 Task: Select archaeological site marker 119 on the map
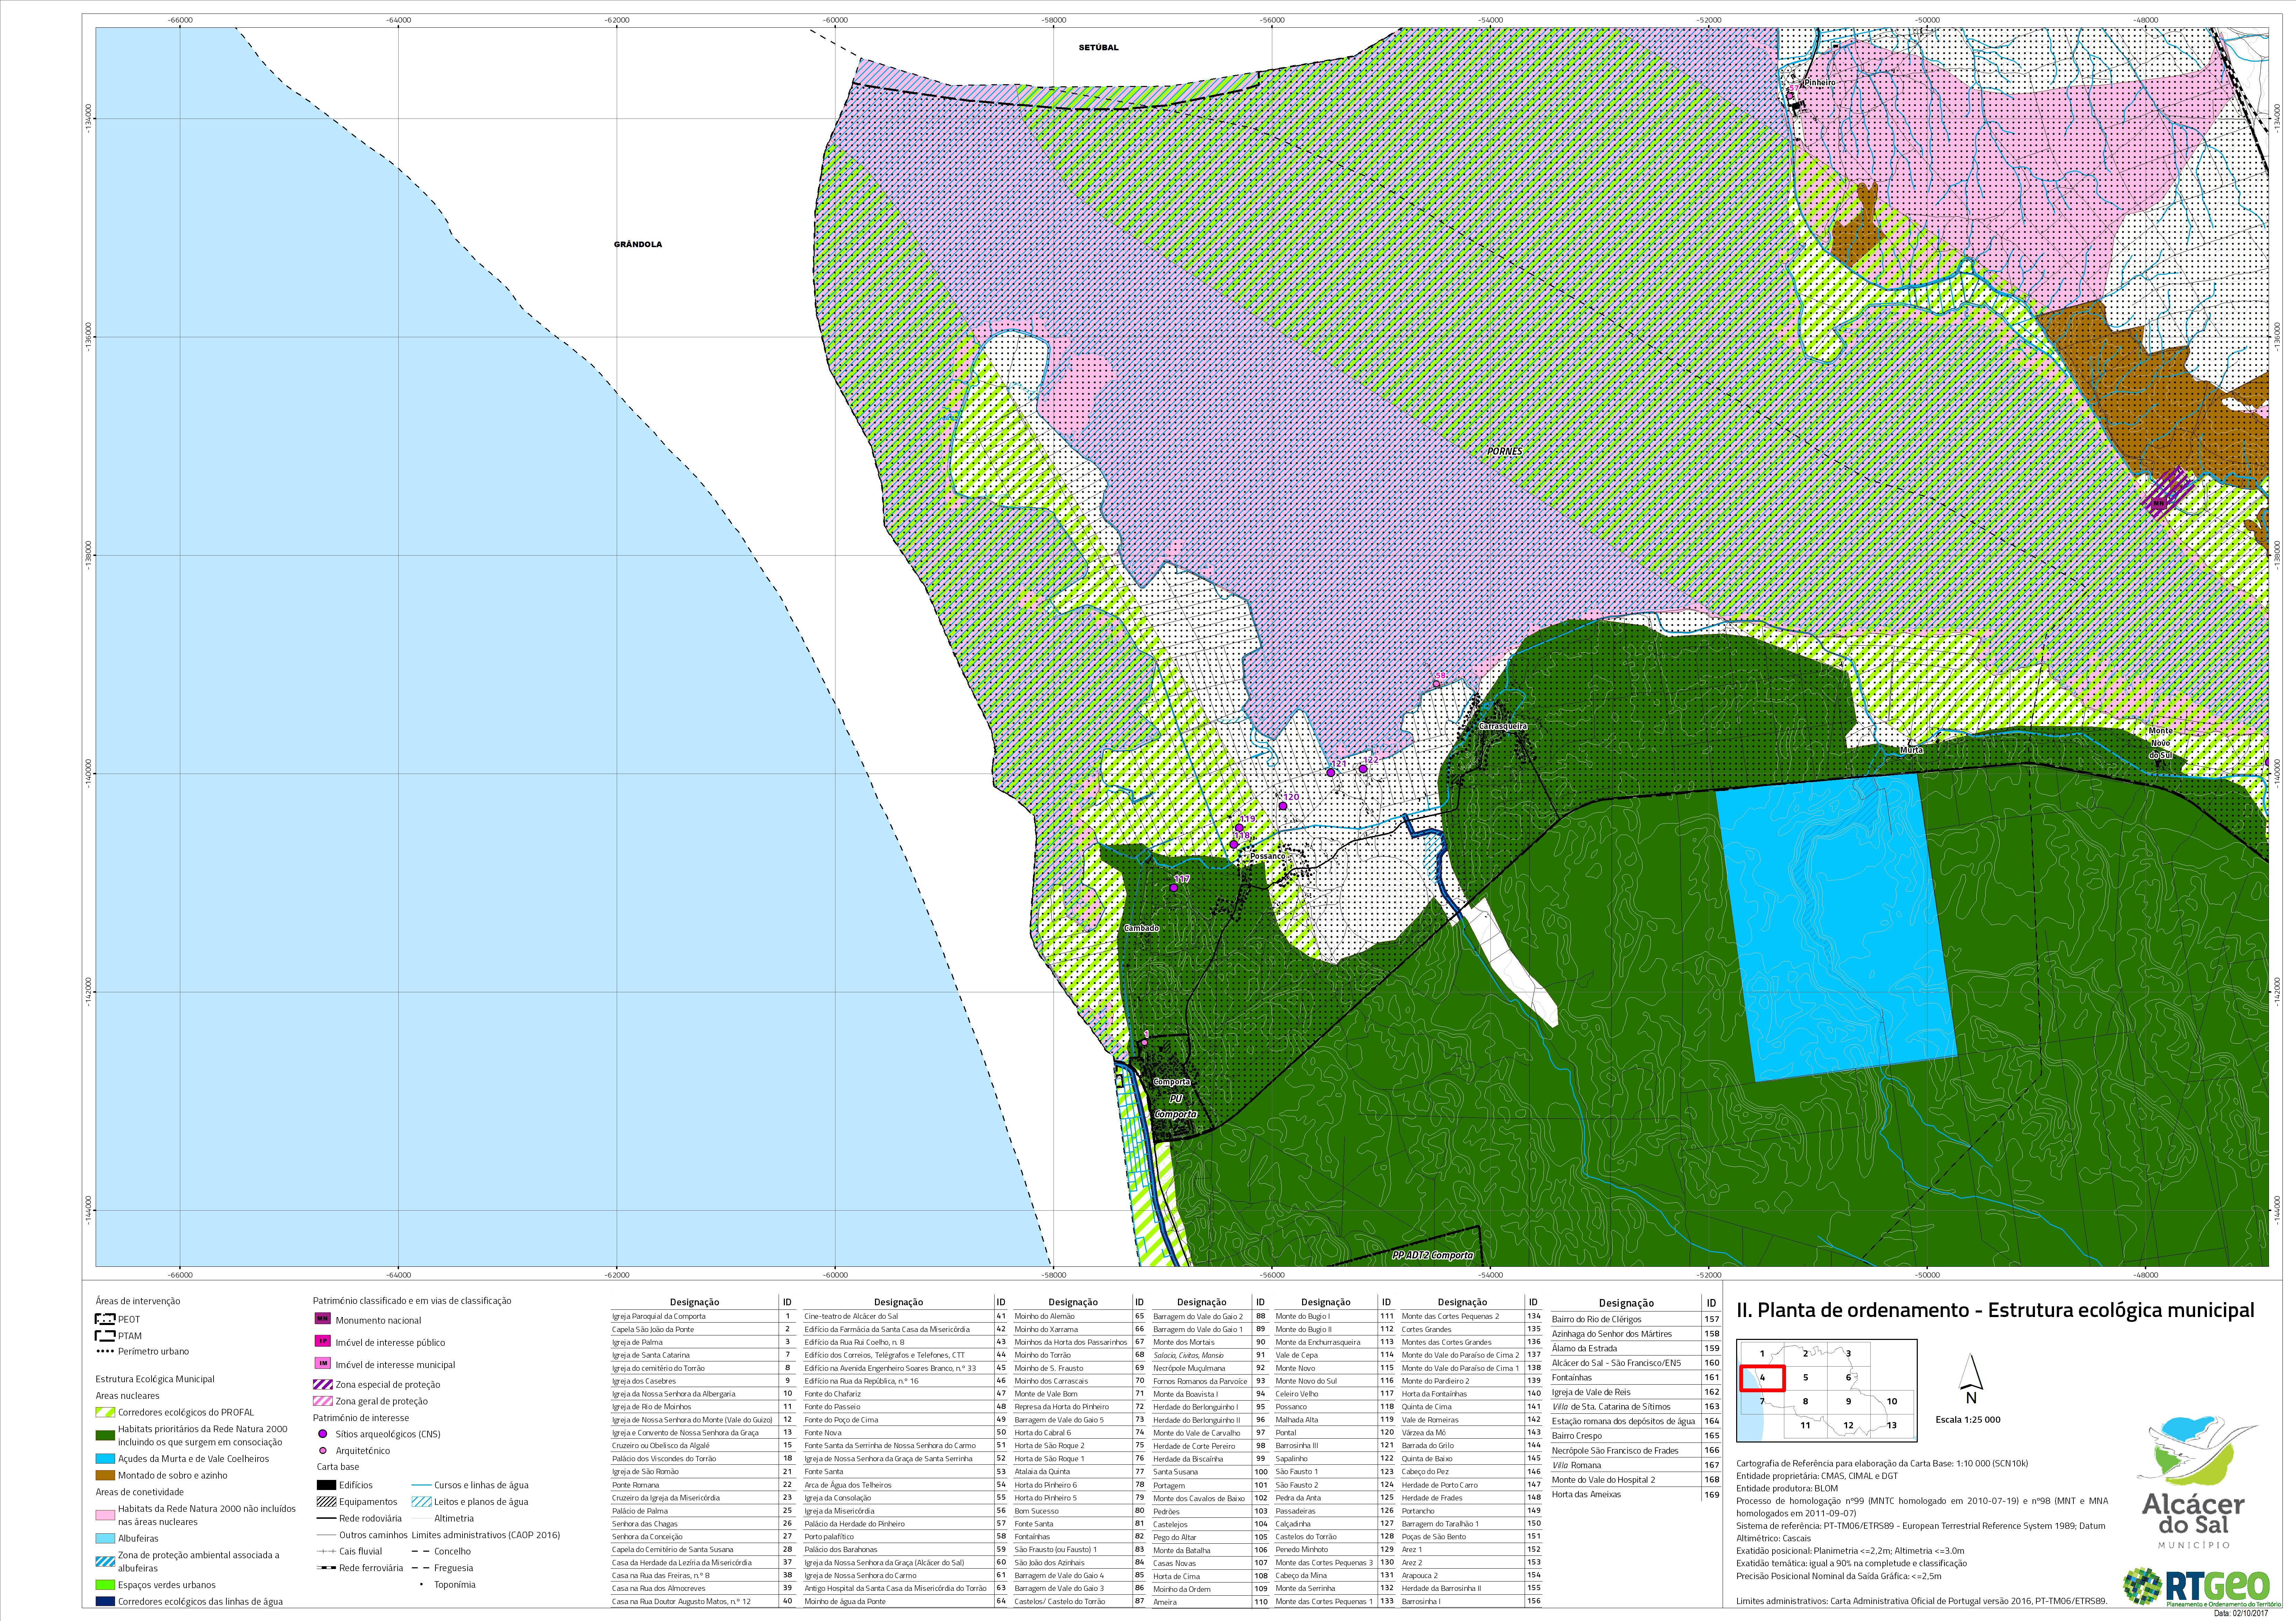click(x=1239, y=828)
